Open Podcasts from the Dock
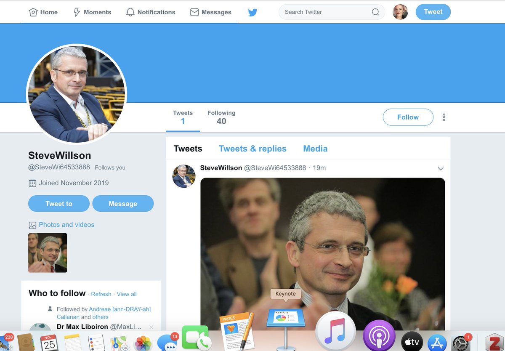505x351 pixels. pos(379,336)
